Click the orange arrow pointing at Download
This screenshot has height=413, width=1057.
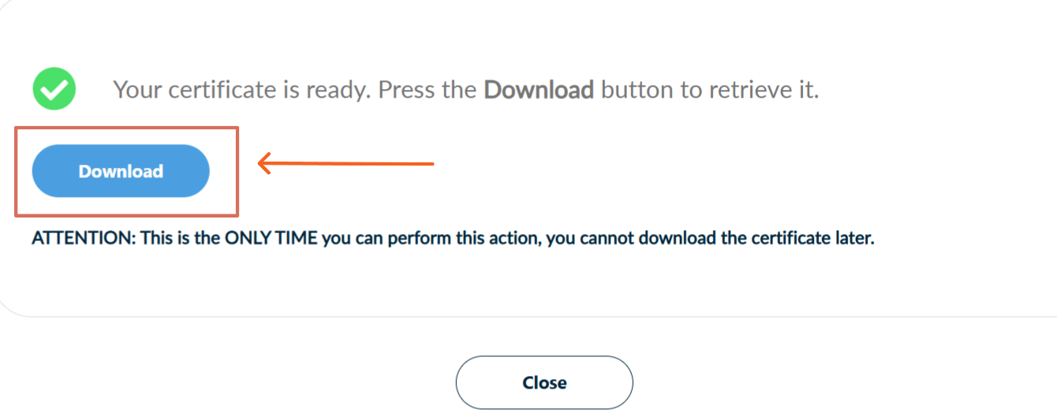coord(347,164)
